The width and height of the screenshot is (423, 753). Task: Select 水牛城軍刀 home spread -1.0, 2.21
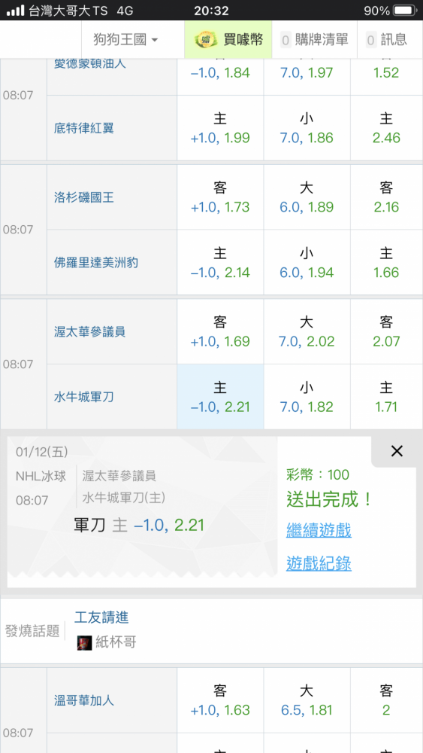click(x=220, y=397)
